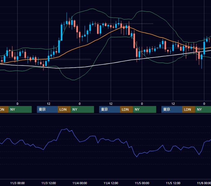Select the NY session block spanning 11/6 00:00
This screenshot has height=186, width=211.
point(203,109)
